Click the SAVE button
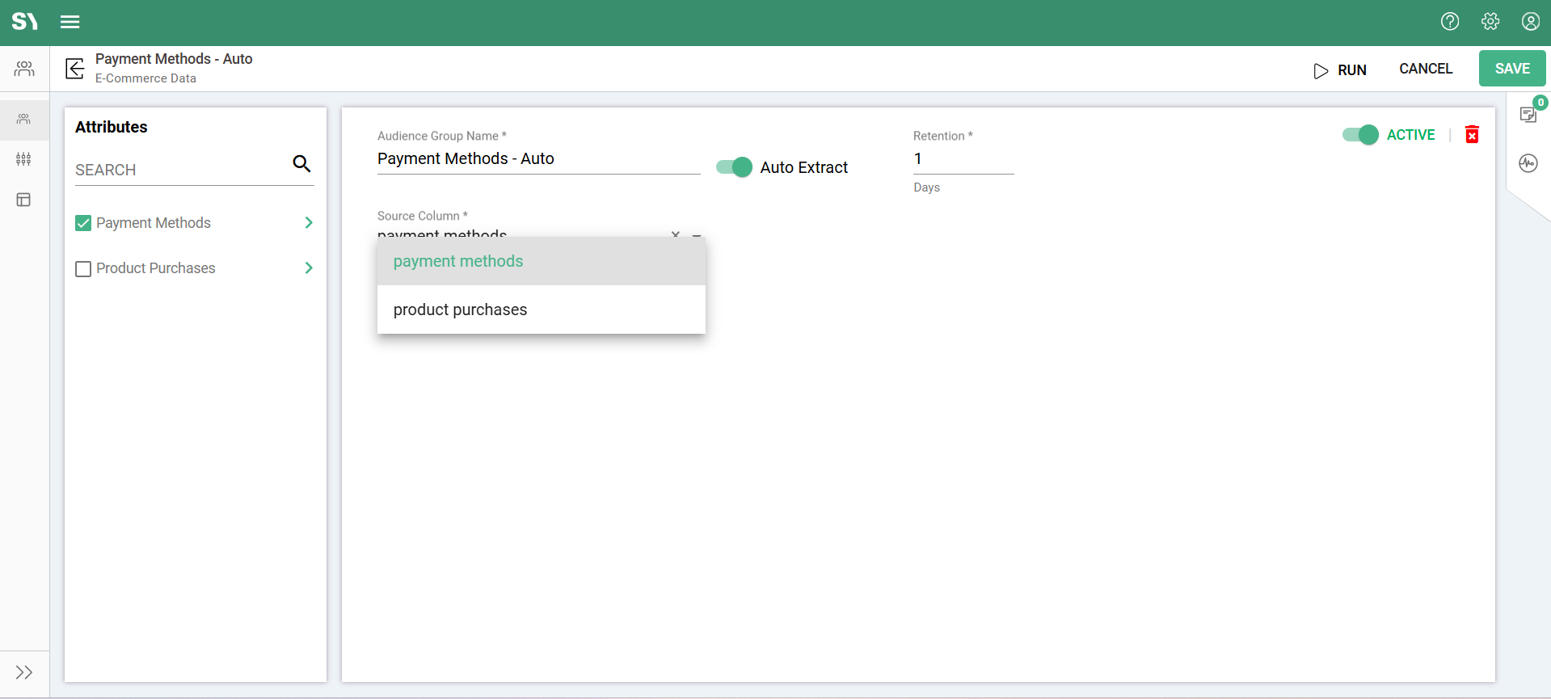The height and width of the screenshot is (699, 1551). point(1511,69)
